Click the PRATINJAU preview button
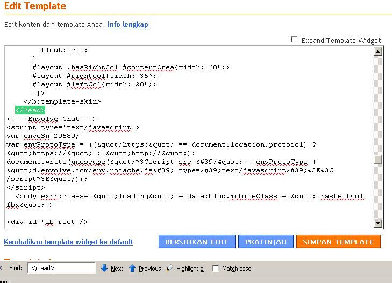 pyautogui.click(x=266, y=242)
